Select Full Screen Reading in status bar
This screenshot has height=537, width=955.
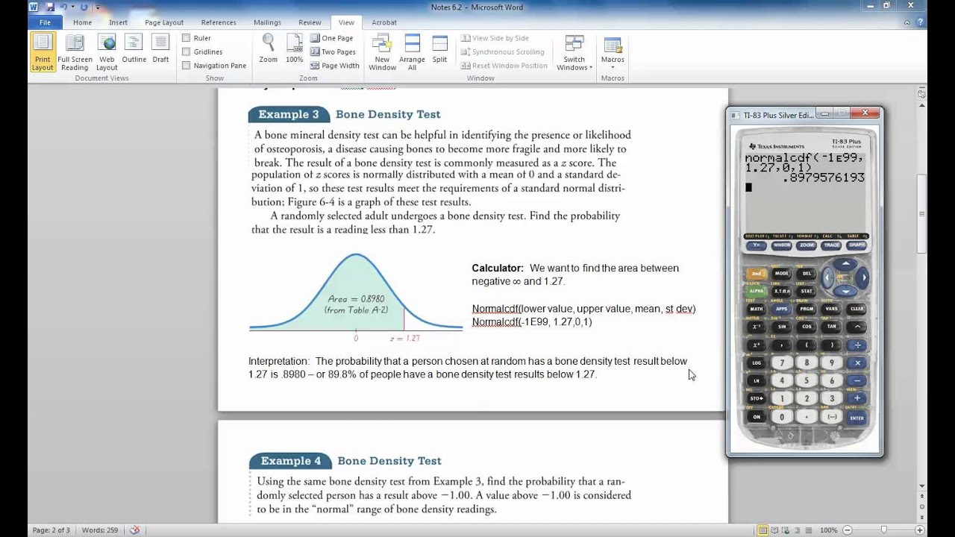(776, 530)
